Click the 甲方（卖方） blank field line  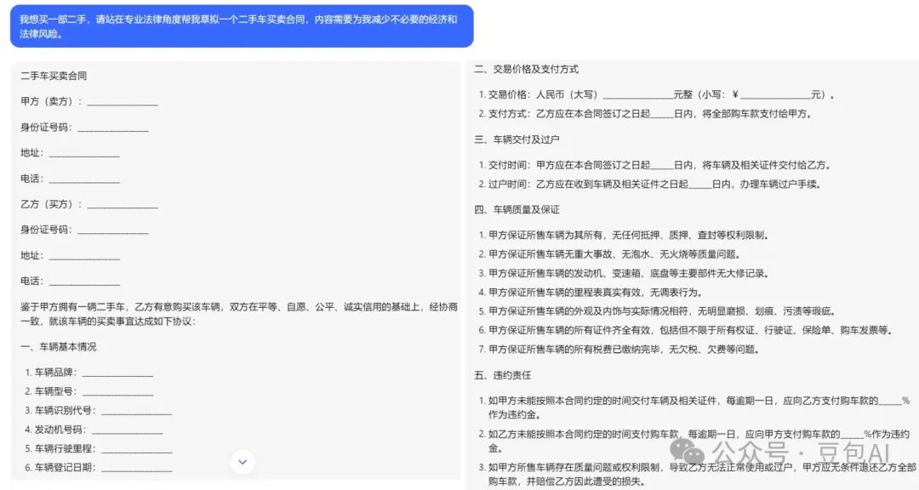(123, 102)
